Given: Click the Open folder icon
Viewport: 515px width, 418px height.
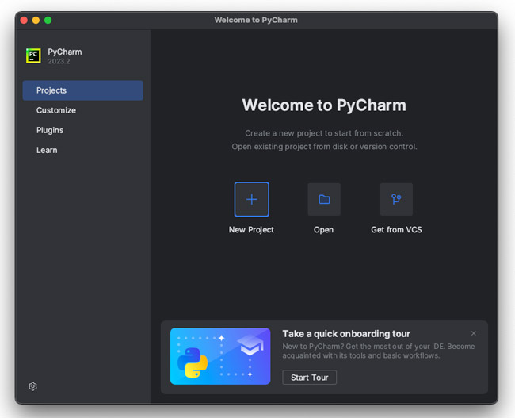Looking at the screenshot, I should point(324,199).
